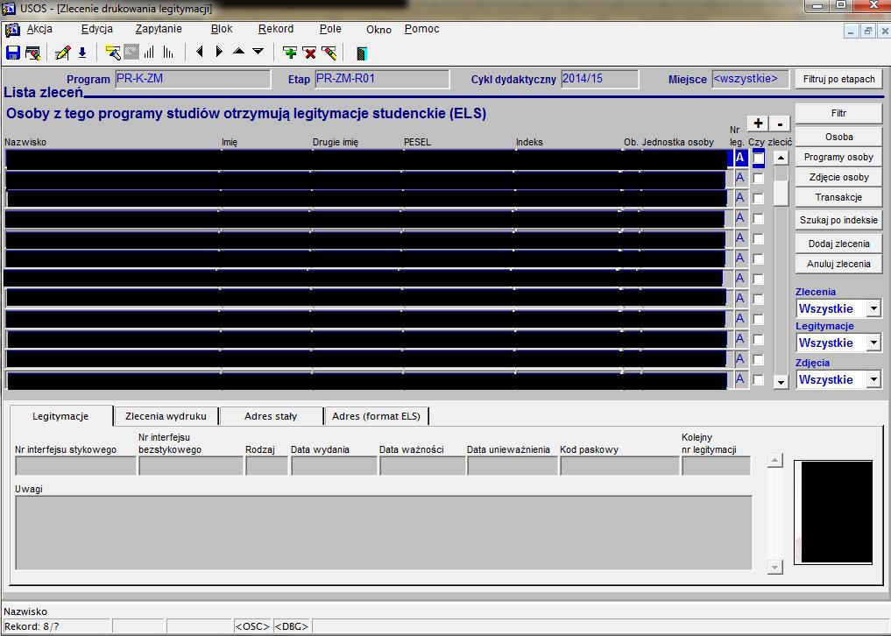The image size is (891, 636).
Task: Switch to the Legitymacje tab
Action: click(60, 416)
